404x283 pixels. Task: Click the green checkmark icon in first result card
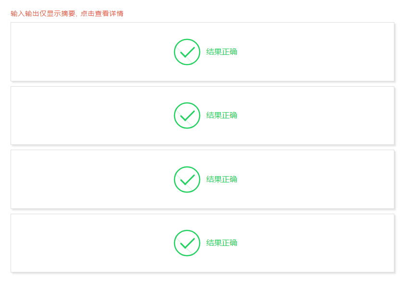(187, 52)
